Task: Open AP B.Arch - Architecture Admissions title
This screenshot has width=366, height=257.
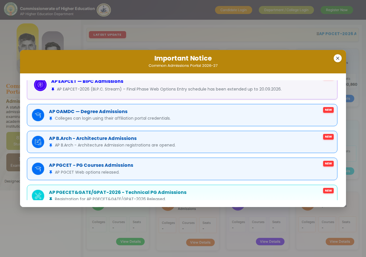Action: pyautogui.click(x=93, y=138)
